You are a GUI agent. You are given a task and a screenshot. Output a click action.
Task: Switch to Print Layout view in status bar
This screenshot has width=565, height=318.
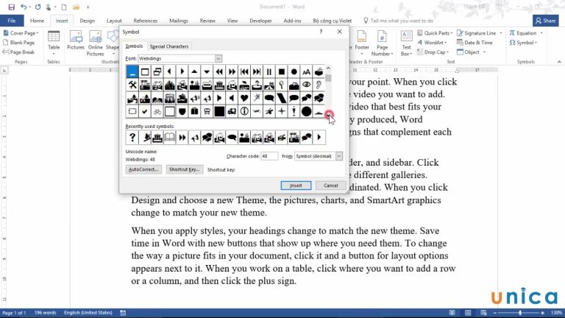(x=468, y=313)
